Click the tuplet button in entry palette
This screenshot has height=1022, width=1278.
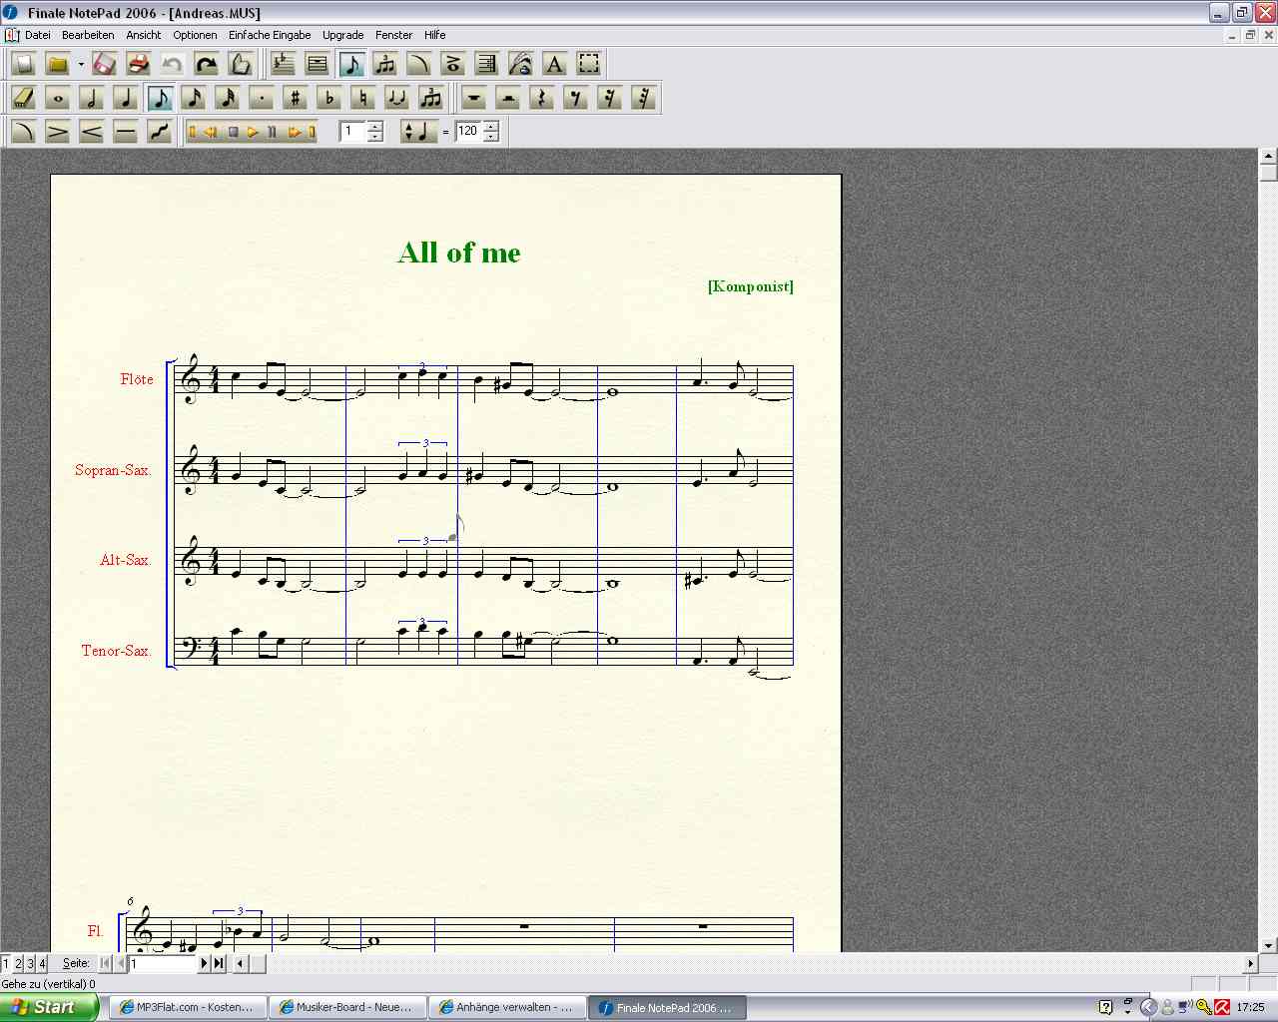click(431, 98)
